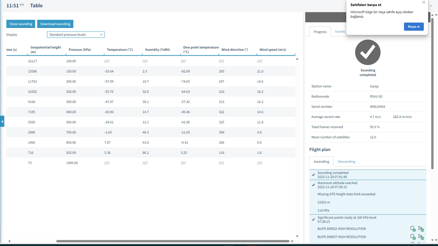Click the table's scroll-up arrow
Image resolution: width=438 pixels, height=246 pixels.
(297, 59)
